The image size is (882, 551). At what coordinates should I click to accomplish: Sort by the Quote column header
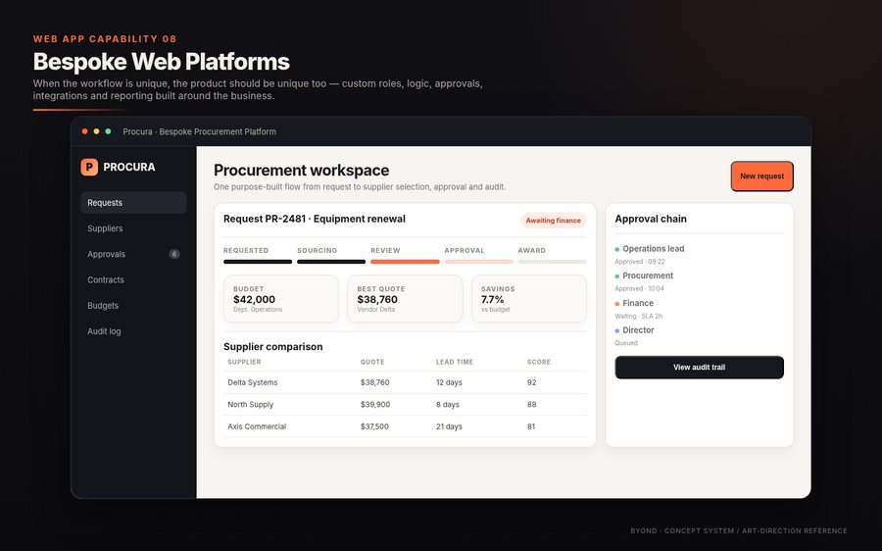[372, 362]
